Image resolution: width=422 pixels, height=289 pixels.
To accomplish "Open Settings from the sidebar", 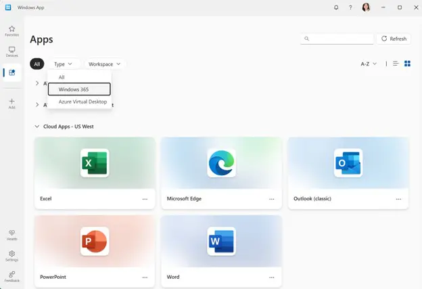I will (11, 255).
